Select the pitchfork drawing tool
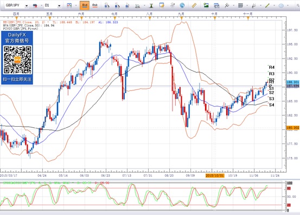The width and height of the screenshot is (300, 215). (x=227, y=5)
